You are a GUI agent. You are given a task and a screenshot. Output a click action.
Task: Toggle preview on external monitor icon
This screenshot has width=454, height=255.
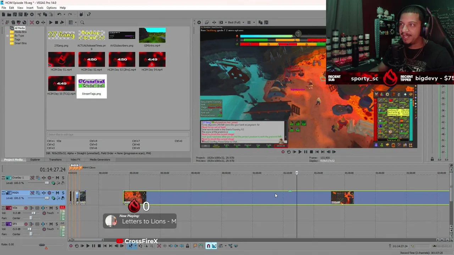tap(207, 22)
